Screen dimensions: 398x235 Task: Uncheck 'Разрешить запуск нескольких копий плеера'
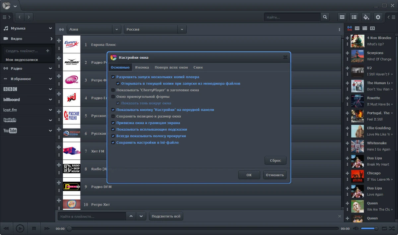[113, 77]
